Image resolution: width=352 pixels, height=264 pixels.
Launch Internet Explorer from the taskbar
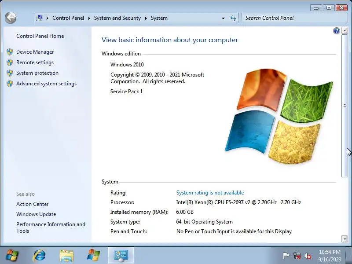point(39,256)
